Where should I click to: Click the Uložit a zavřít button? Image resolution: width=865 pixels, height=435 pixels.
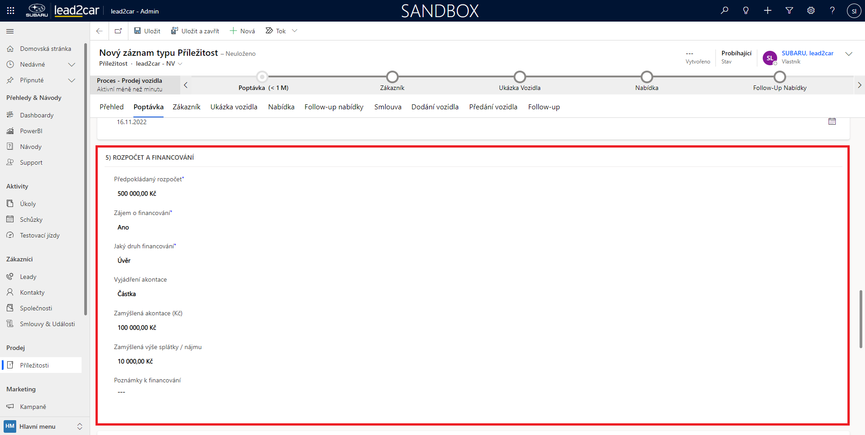point(195,31)
